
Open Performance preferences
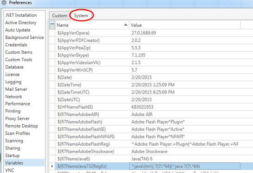tap(18, 104)
